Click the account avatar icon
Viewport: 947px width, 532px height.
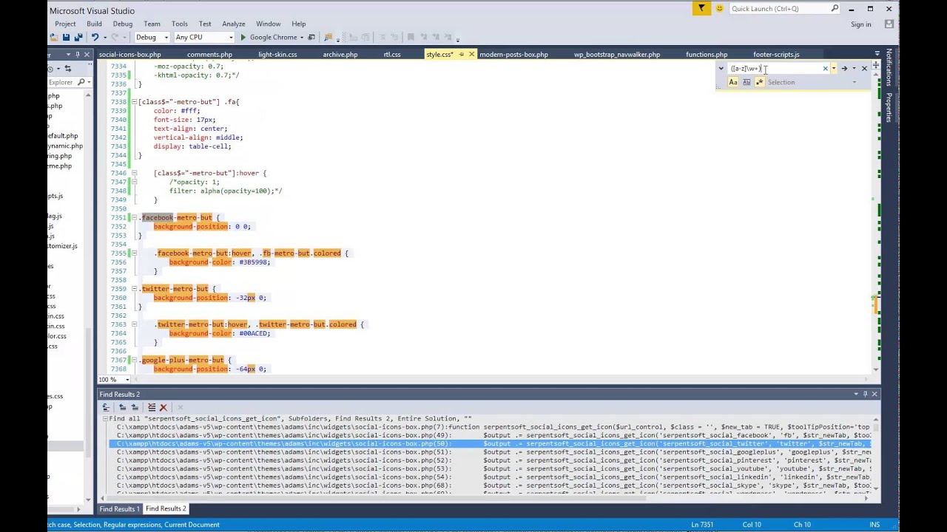[889, 24]
